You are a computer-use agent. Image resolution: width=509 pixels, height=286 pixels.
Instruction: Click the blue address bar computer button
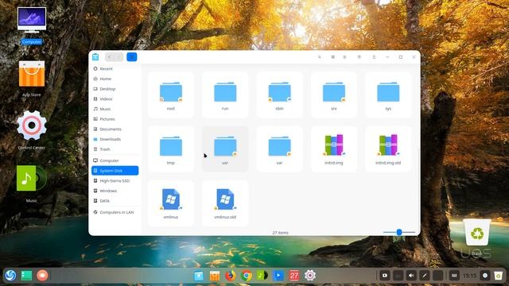pyautogui.click(x=132, y=57)
